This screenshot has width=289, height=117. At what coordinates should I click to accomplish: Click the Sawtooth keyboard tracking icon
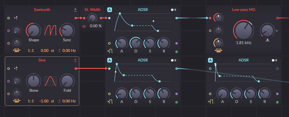click(x=17, y=51)
